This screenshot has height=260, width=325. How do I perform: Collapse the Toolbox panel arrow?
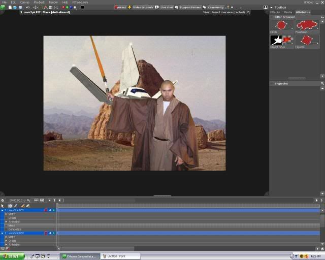[x=271, y=8]
